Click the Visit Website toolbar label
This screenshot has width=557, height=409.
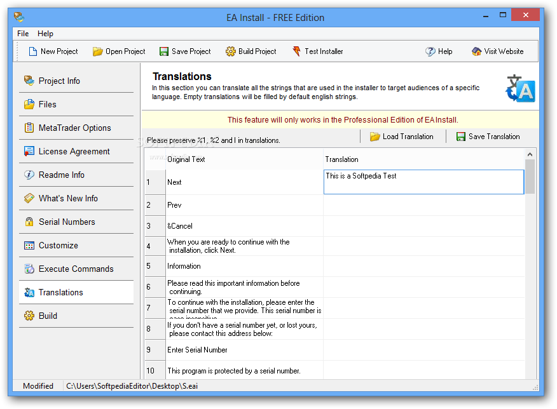504,51
